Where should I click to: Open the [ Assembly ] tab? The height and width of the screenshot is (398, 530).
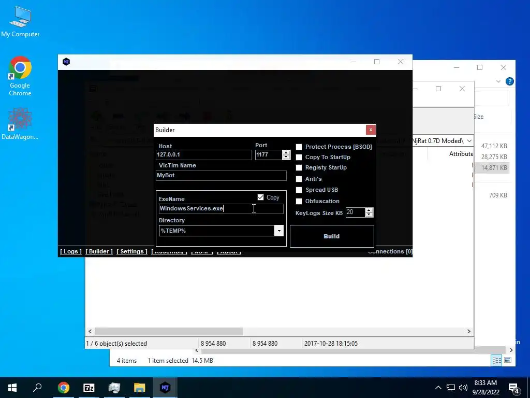coord(169,252)
